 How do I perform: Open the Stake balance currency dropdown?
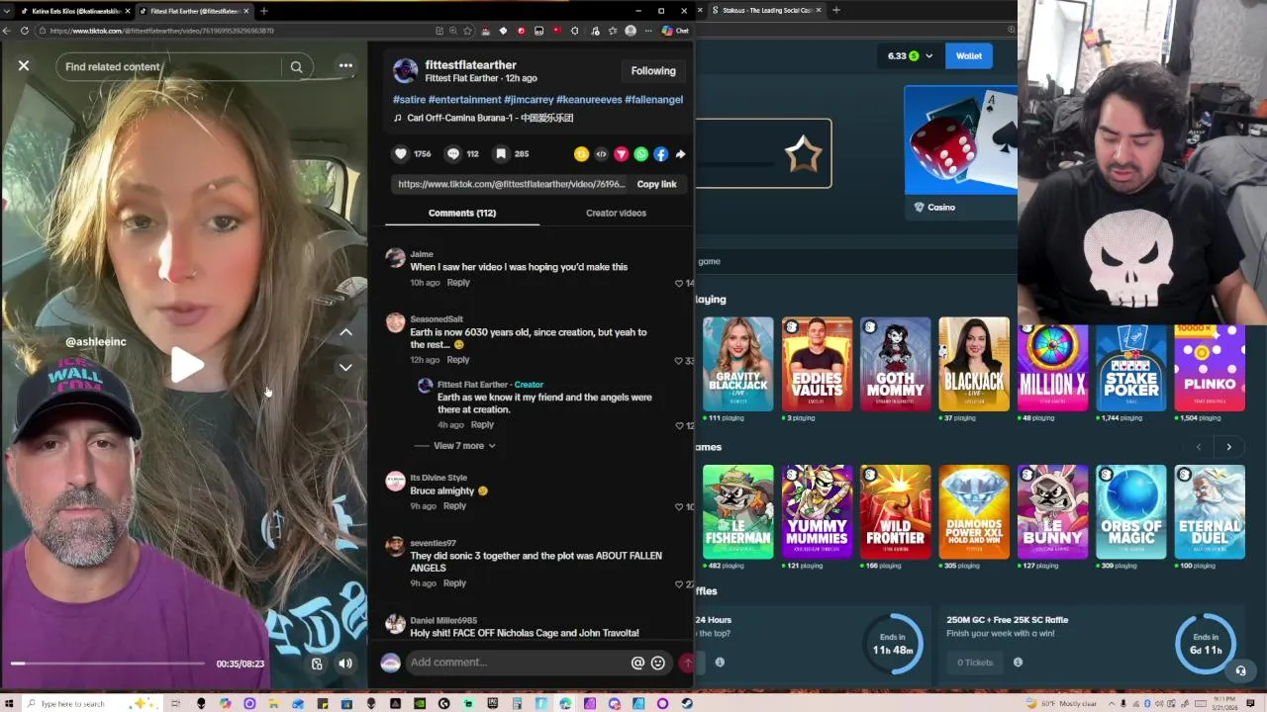pos(928,56)
